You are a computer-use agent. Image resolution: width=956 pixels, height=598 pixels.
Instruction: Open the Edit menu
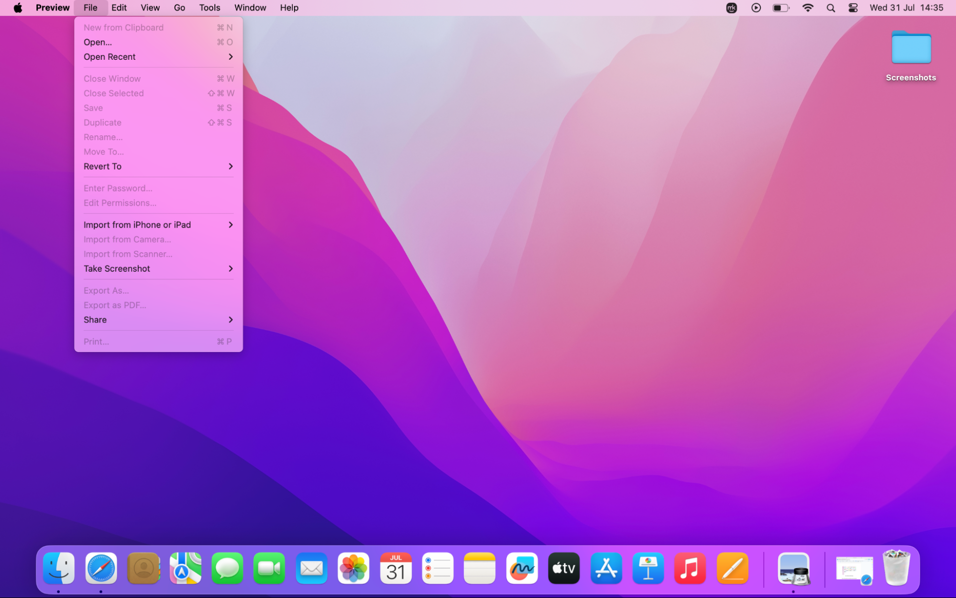click(119, 8)
